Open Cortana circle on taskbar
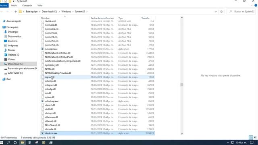258x145 pixels. [x=15, y=143]
